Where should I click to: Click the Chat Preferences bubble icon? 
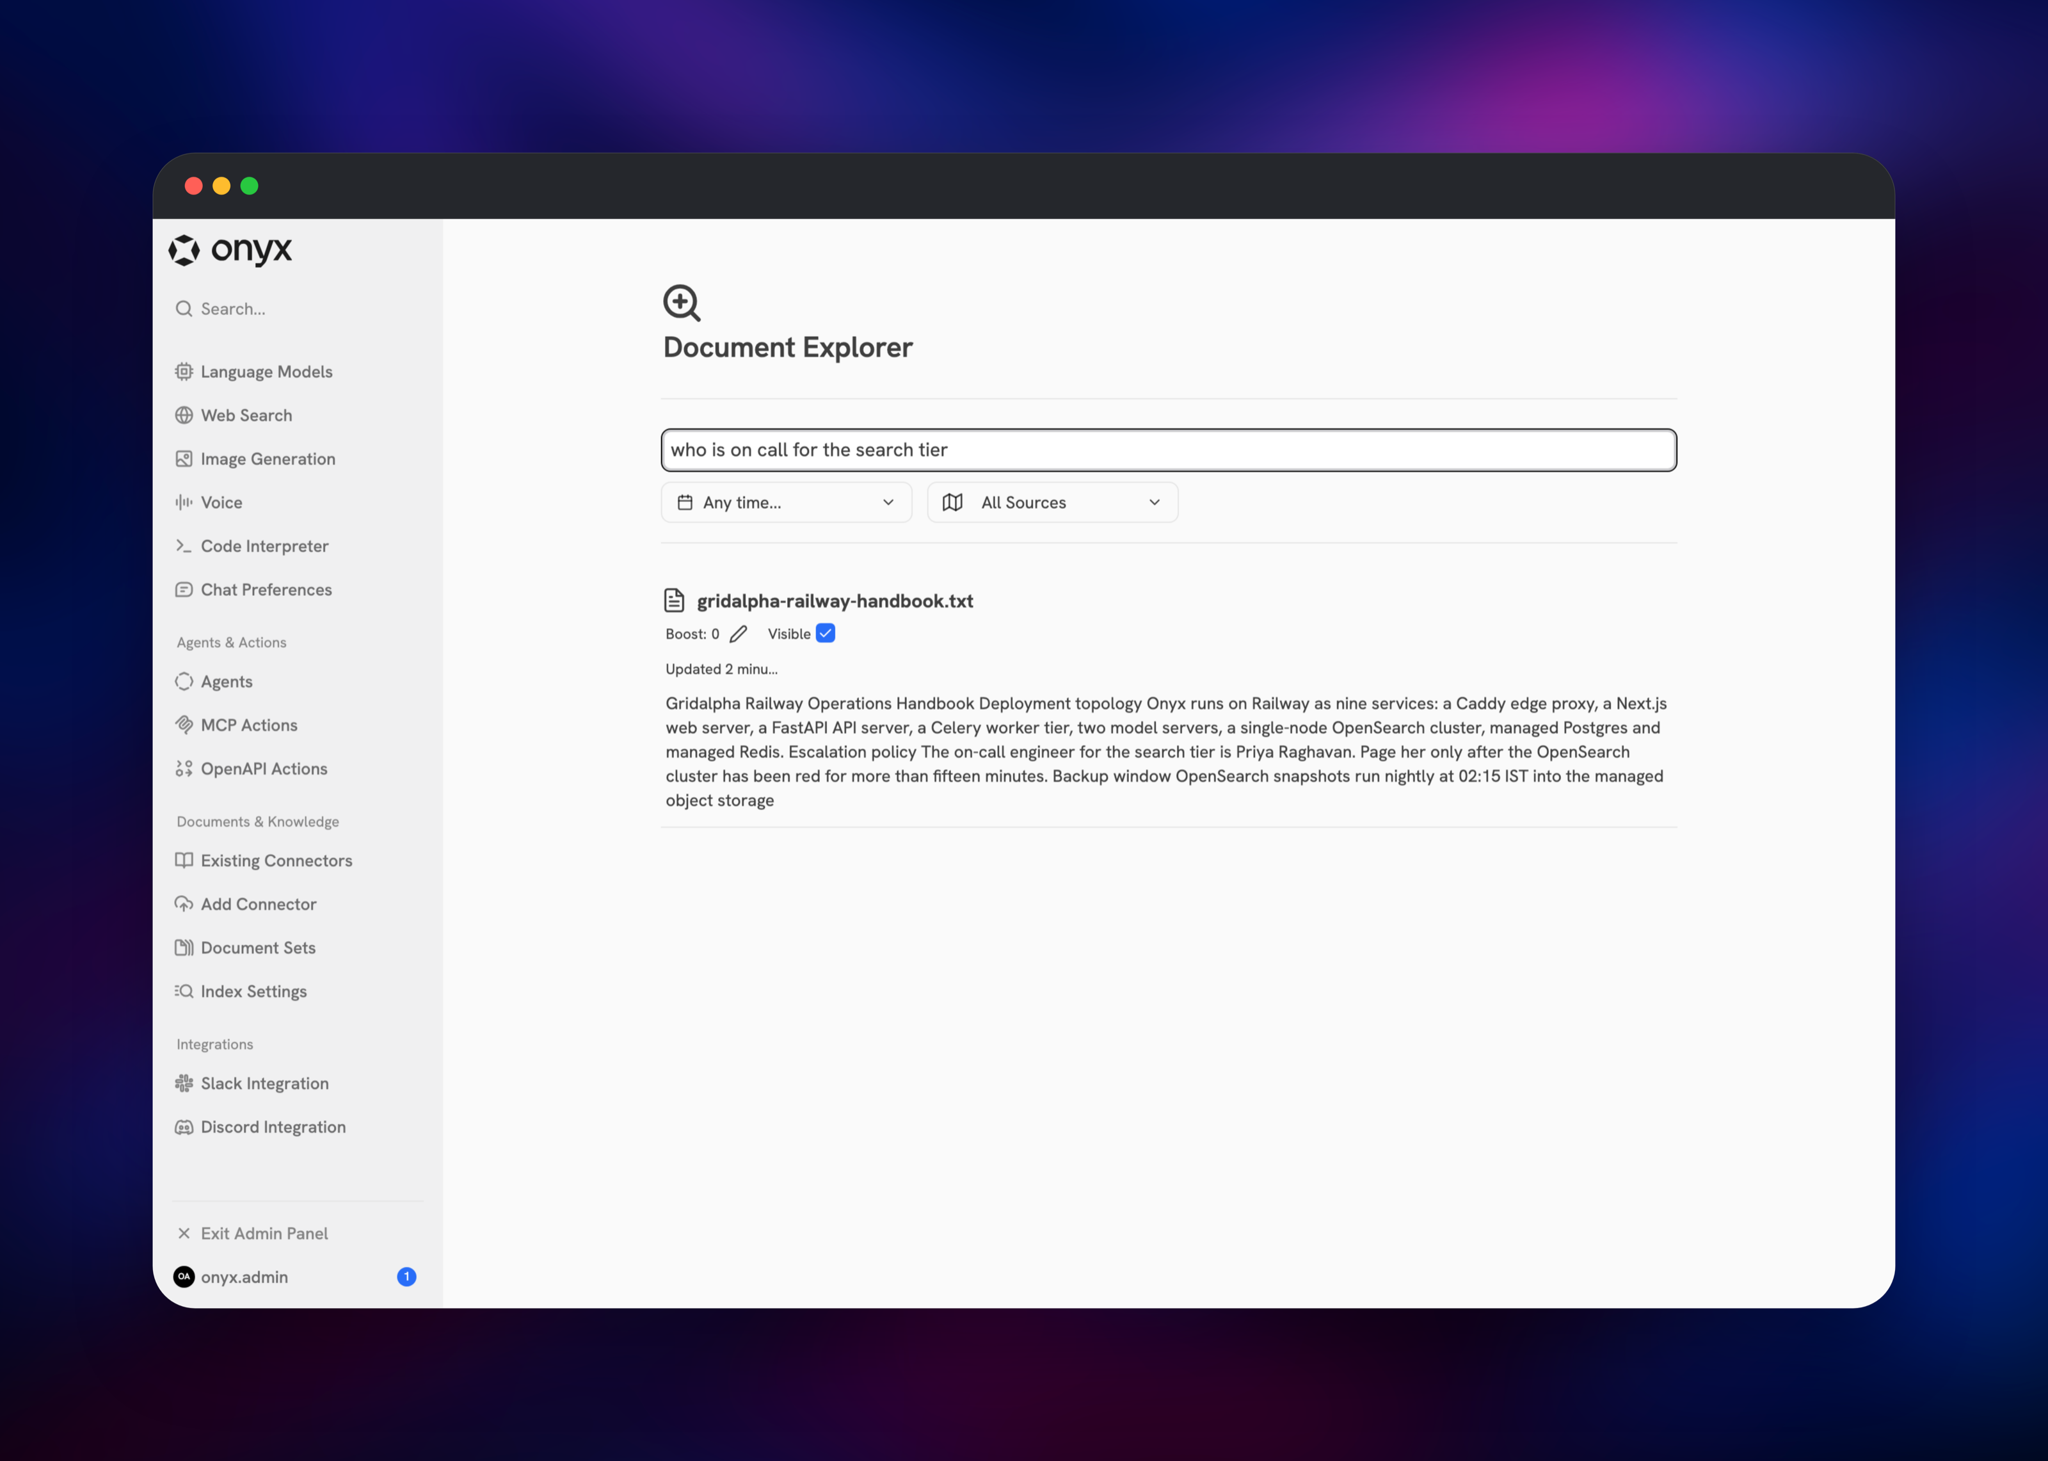184,589
